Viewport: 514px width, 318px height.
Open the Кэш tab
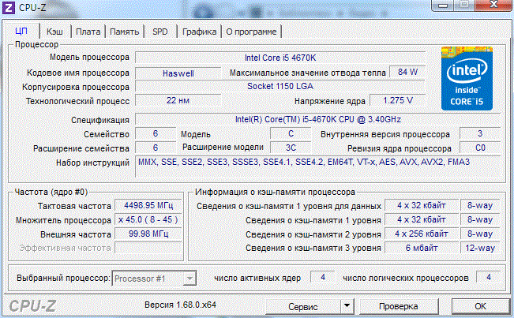point(54,32)
